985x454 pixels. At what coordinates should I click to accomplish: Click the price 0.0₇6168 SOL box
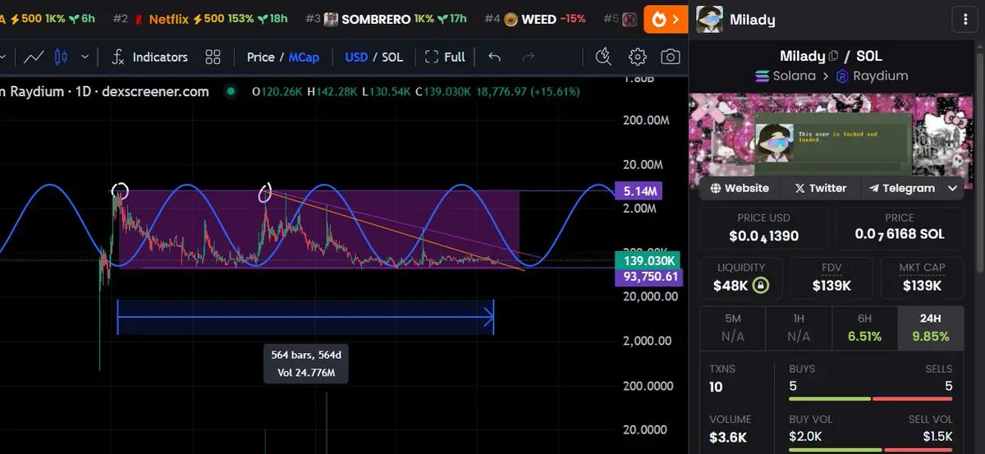coord(900,228)
